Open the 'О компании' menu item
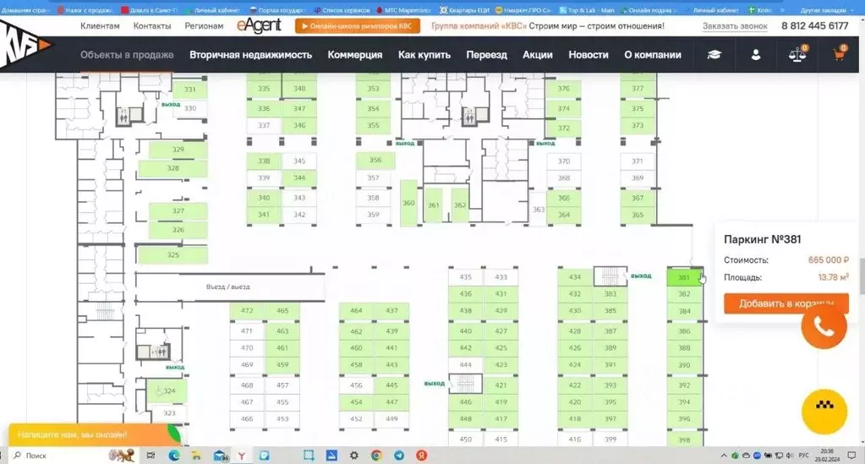Image resolution: width=865 pixels, height=464 pixels. point(652,55)
